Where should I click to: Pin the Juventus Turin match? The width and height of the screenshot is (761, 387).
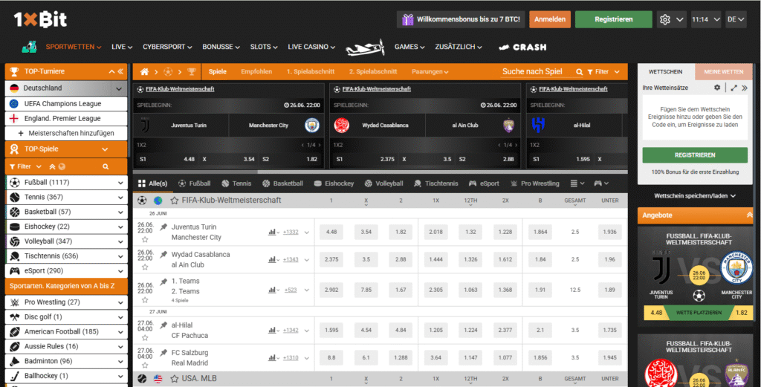[x=163, y=227]
